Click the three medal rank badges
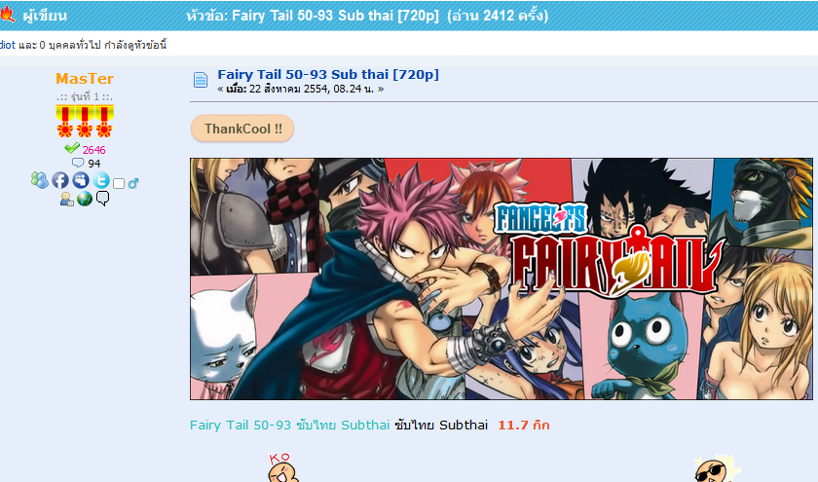The height and width of the screenshot is (482, 818). (x=85, y=121)
